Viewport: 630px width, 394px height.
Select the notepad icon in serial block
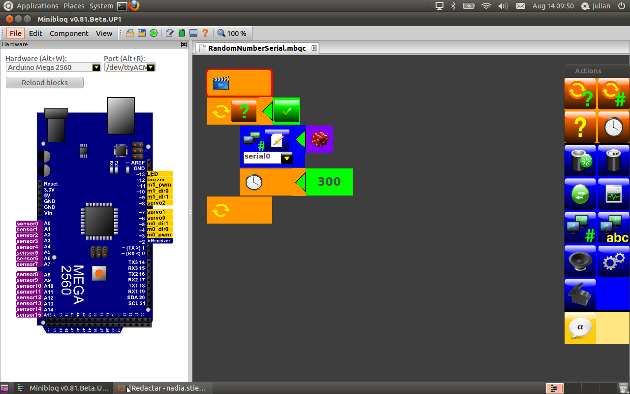point(277,140)
